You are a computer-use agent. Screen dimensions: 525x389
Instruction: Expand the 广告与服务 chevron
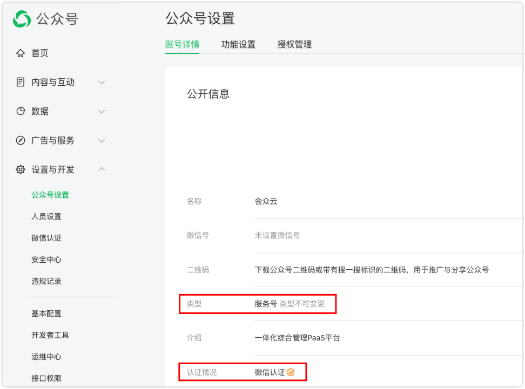pyautogui.click(x=101, y=140)
